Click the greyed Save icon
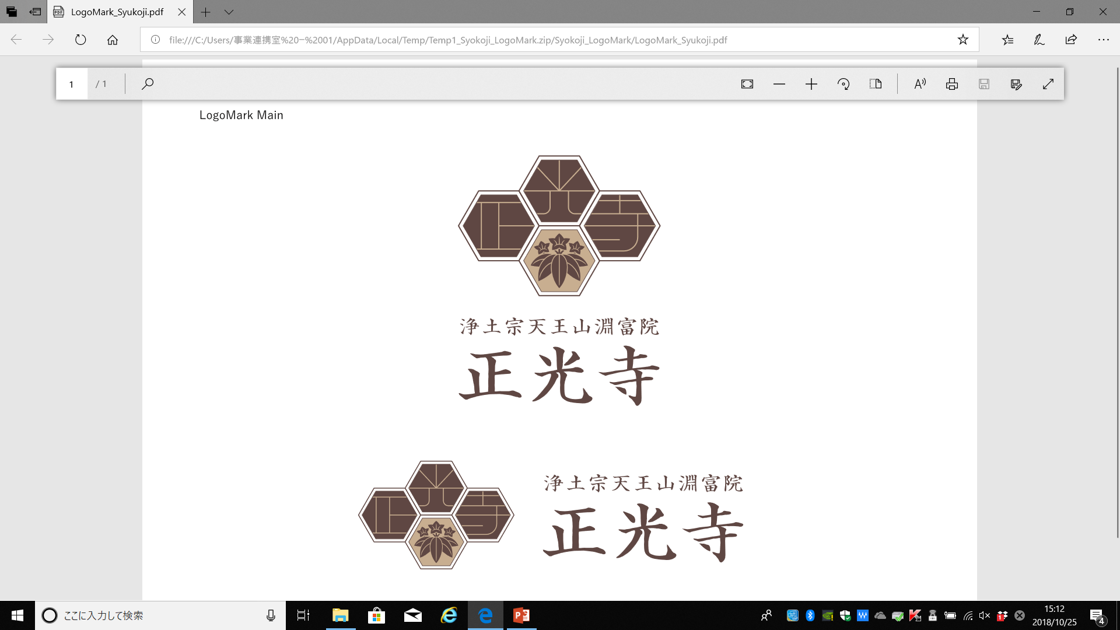The height and width of the screenshot is (630, 1120). tap(984, 84)
